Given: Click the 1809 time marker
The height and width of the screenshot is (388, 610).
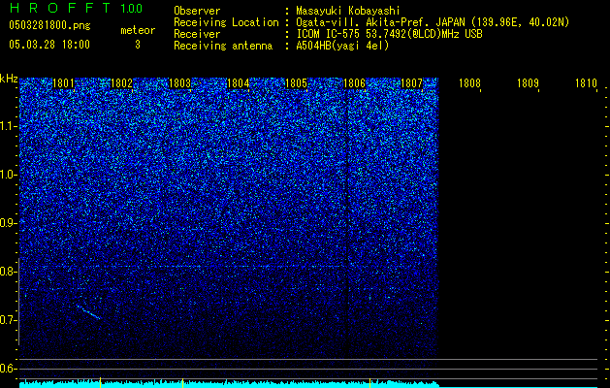Looking at the screenshot, I should (528, 83).
